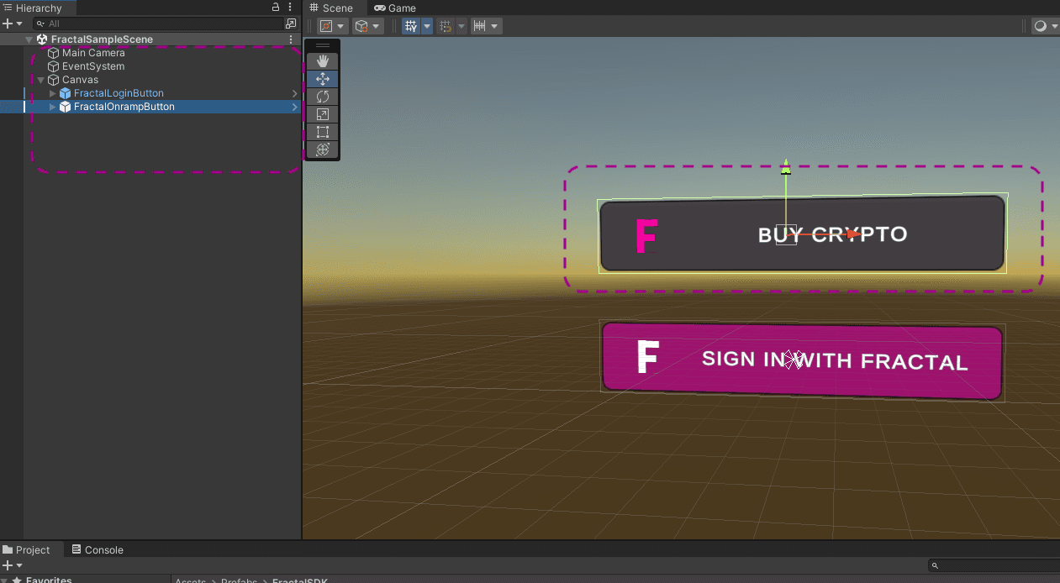Image resolution: width=1060 pixels, height=583 pixels.
Task: Select the Rotate tool
Action: pos(322,97)
